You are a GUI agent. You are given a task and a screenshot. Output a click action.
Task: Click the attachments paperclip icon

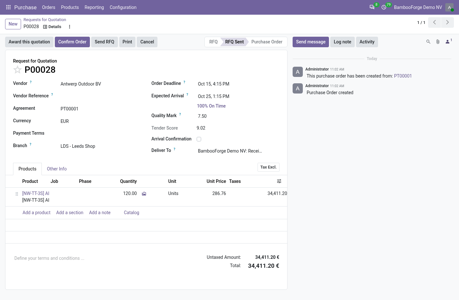(438, 42)
